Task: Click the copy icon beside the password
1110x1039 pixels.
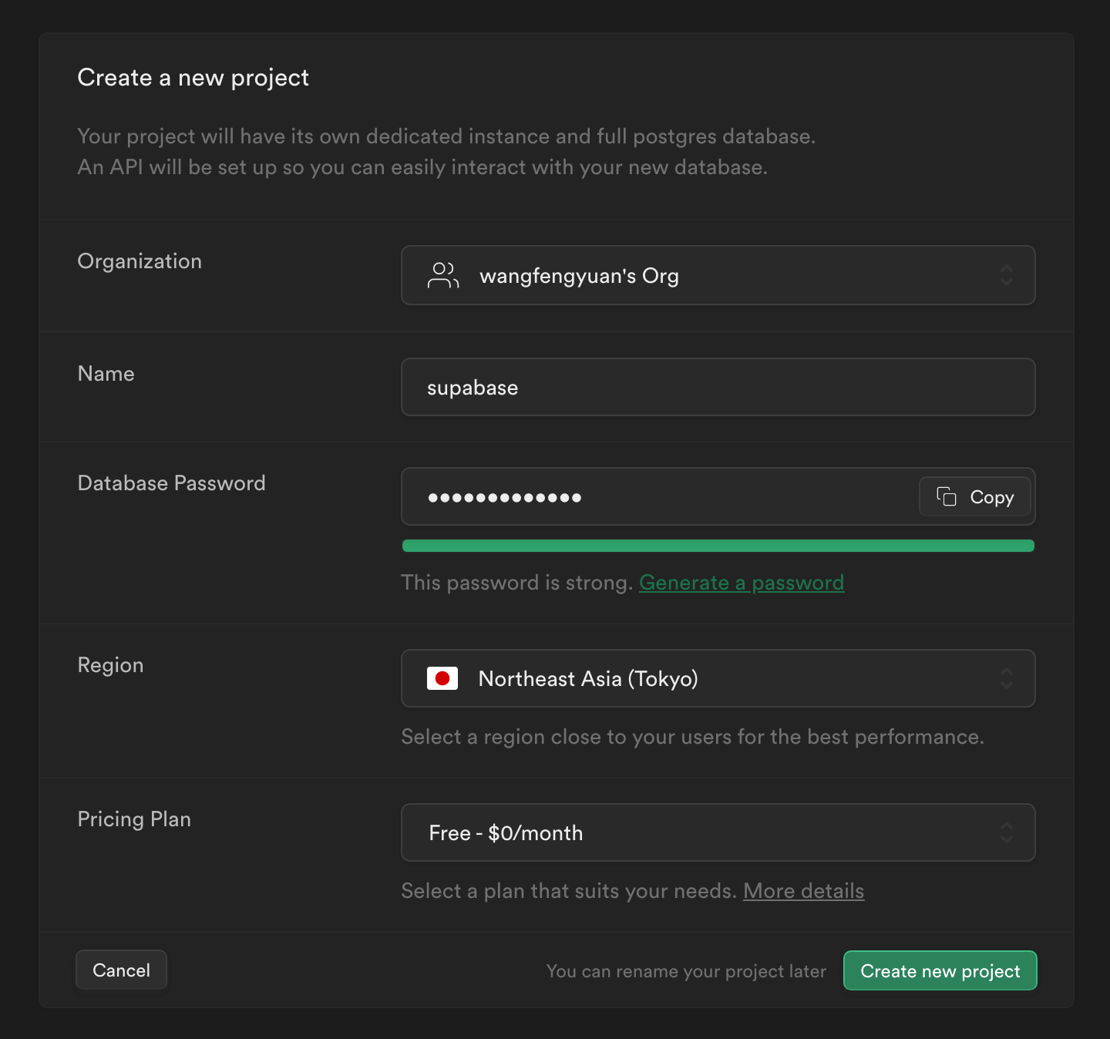Action: [947, 496]
